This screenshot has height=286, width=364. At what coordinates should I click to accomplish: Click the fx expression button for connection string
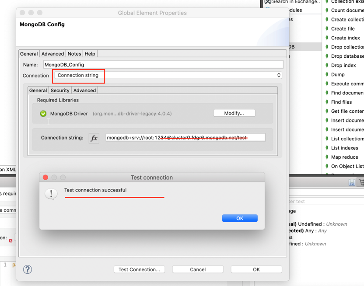[94, 138]
